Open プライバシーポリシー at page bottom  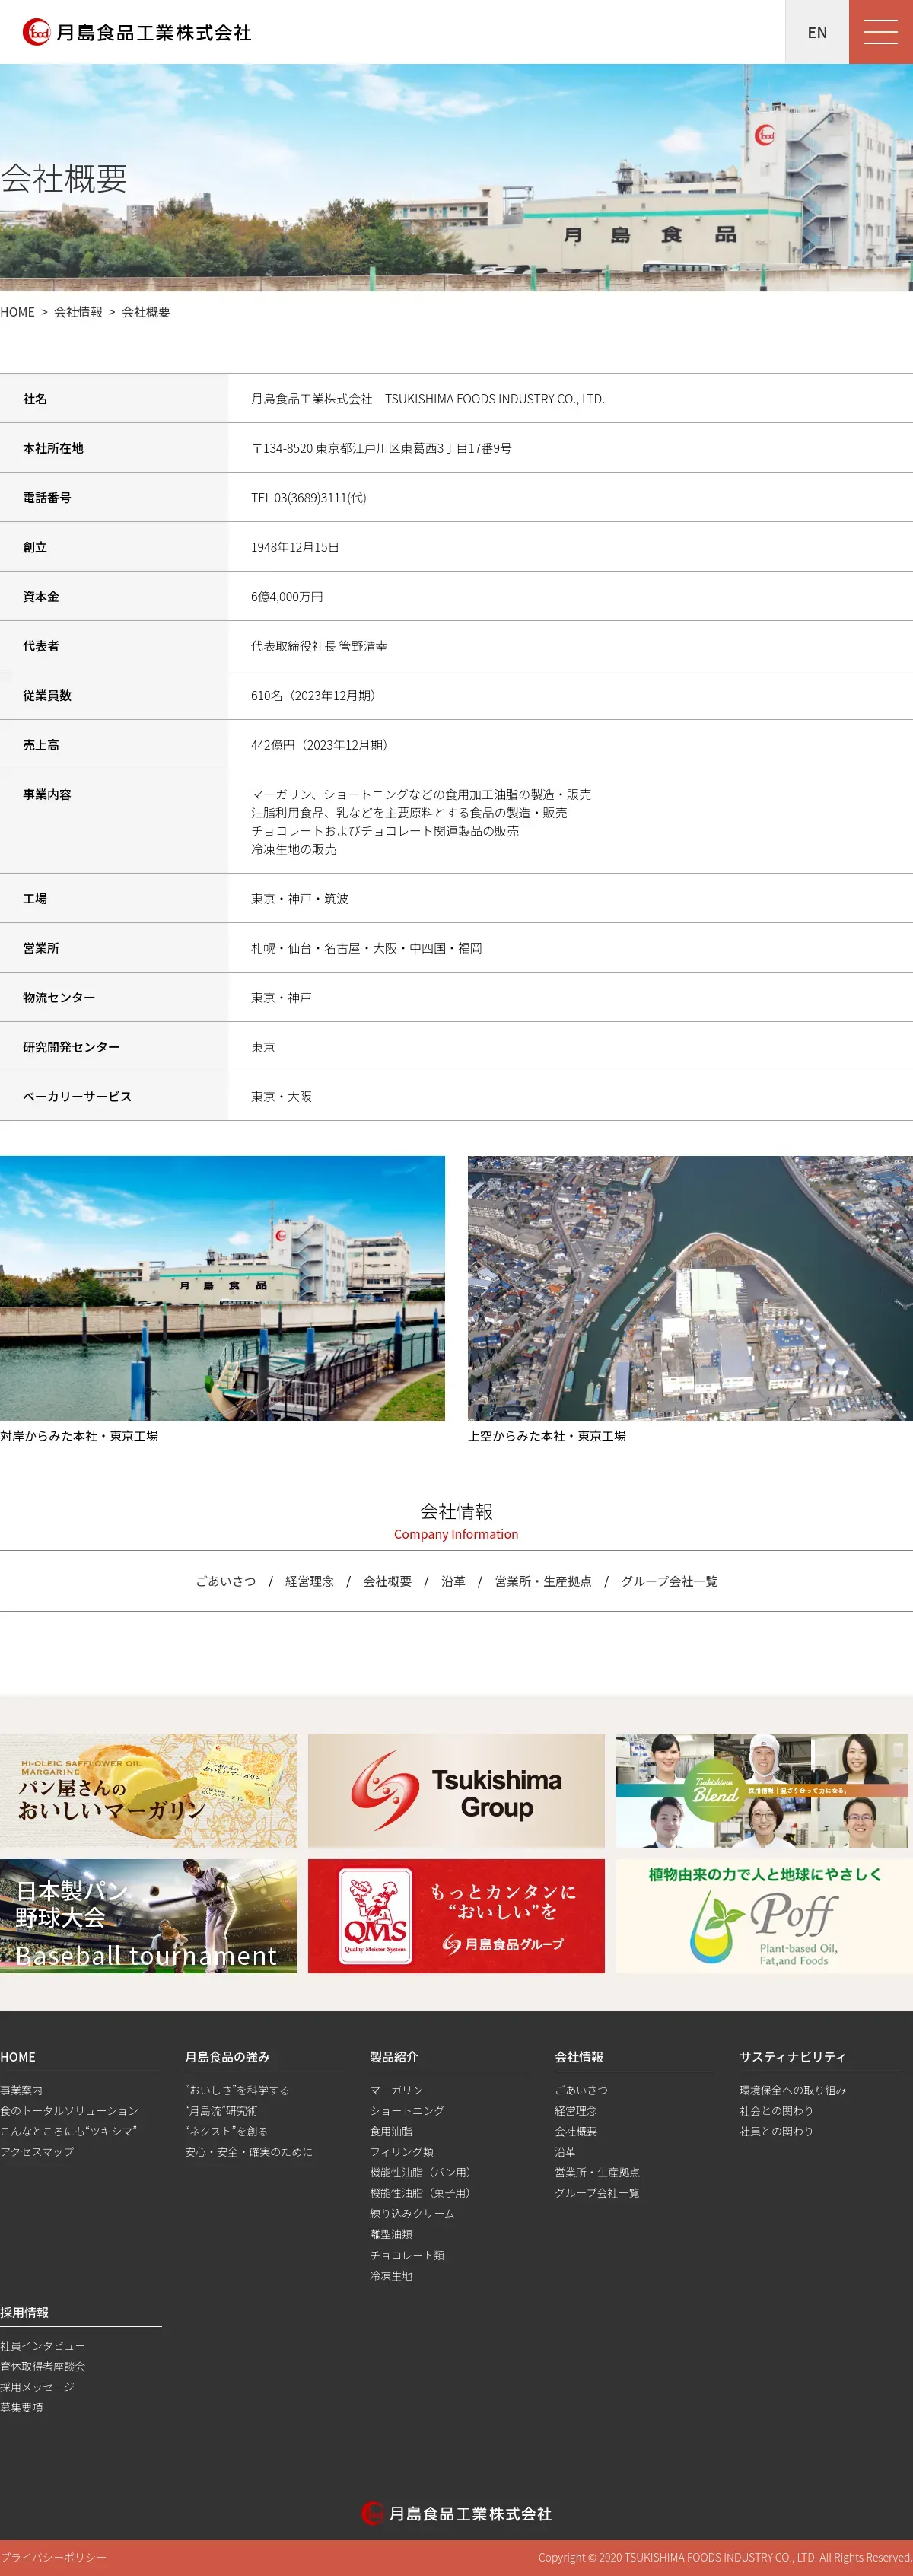pyautogui.click(x=53, y=2557)
